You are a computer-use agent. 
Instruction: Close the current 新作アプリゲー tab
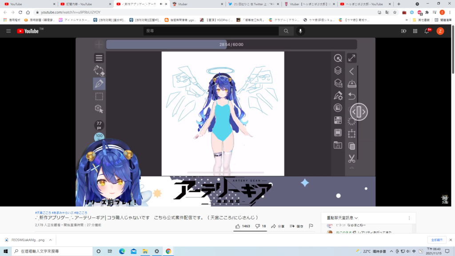tap(166, 4)
